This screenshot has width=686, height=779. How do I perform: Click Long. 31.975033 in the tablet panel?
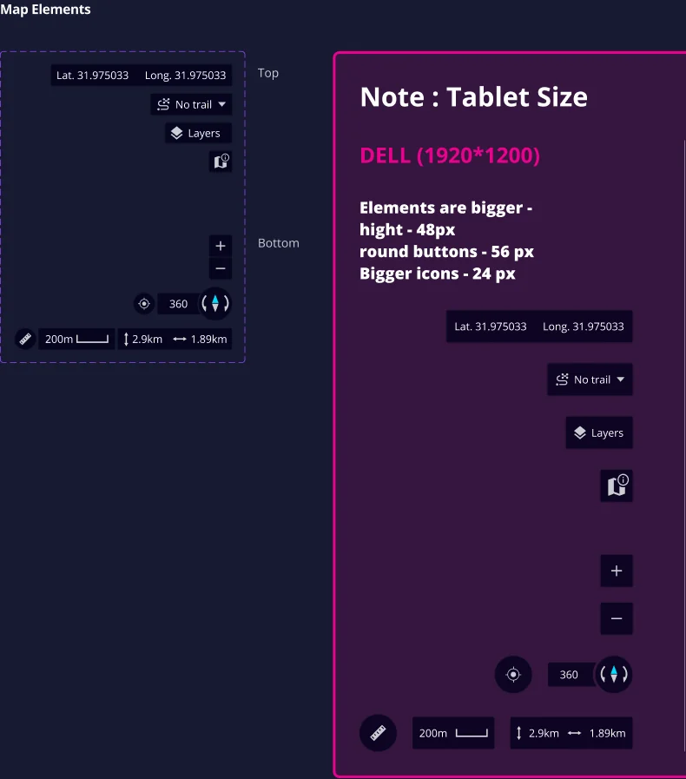584,327
